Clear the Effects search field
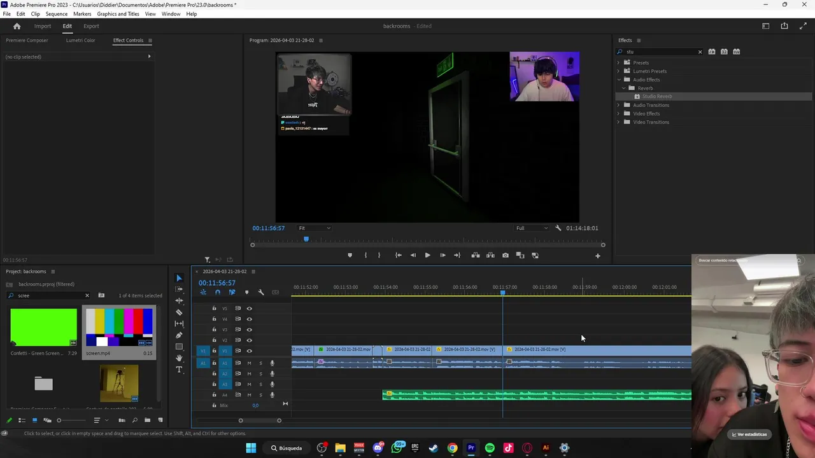The image size is (815, 458). (700, 52)
